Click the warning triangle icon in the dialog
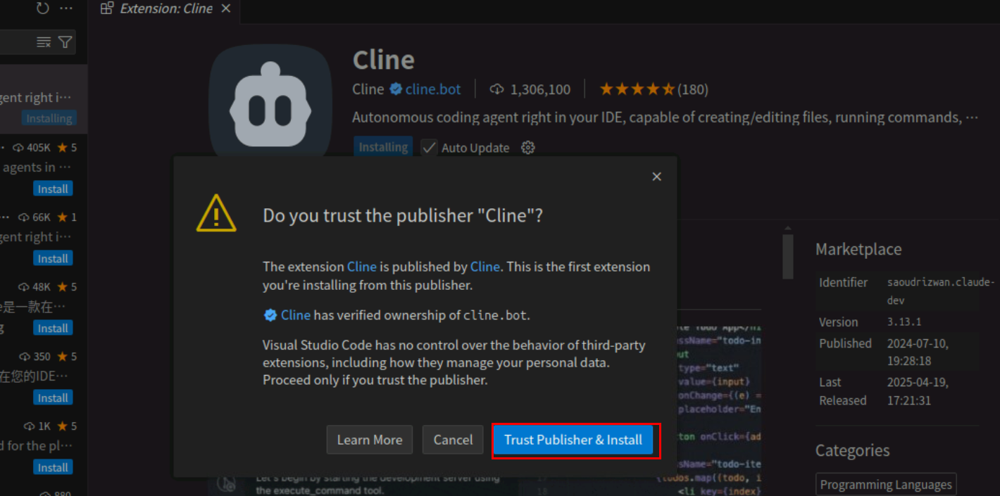This screenshot has height=496, width=1000. pos(216,214)
